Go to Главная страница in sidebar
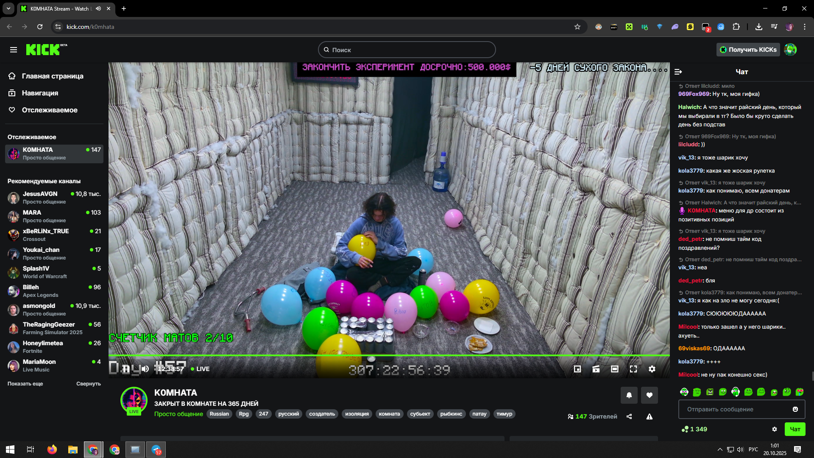Image resolution: width=814 pixels, height=458 pixels. pyautogui.click(x=53, y=76)
